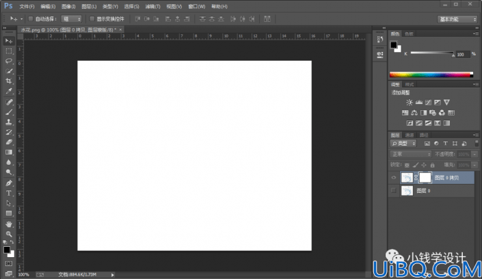Select the Clone Stamp tool
The height and width of the screenshot is (279, 482).
[9, 122]
